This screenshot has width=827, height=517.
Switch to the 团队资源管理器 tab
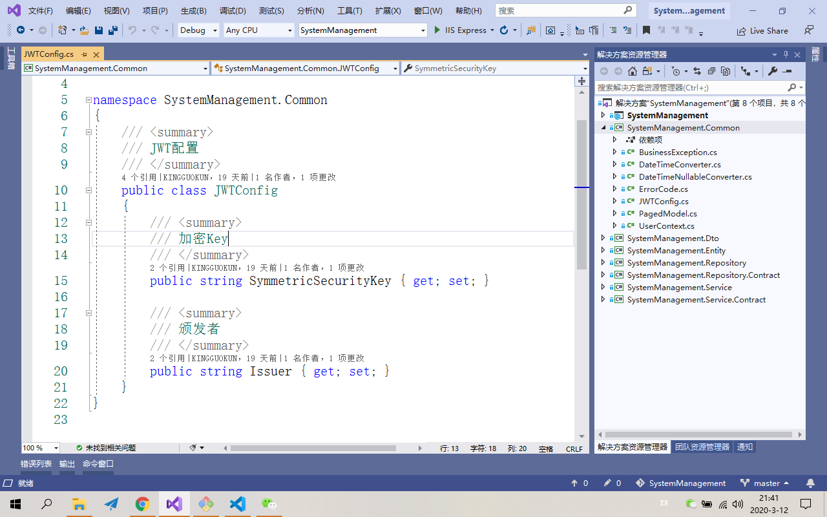pos(702,447)
